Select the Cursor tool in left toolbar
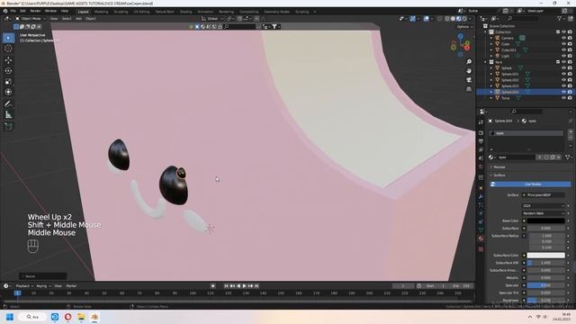 pos(8,49)
